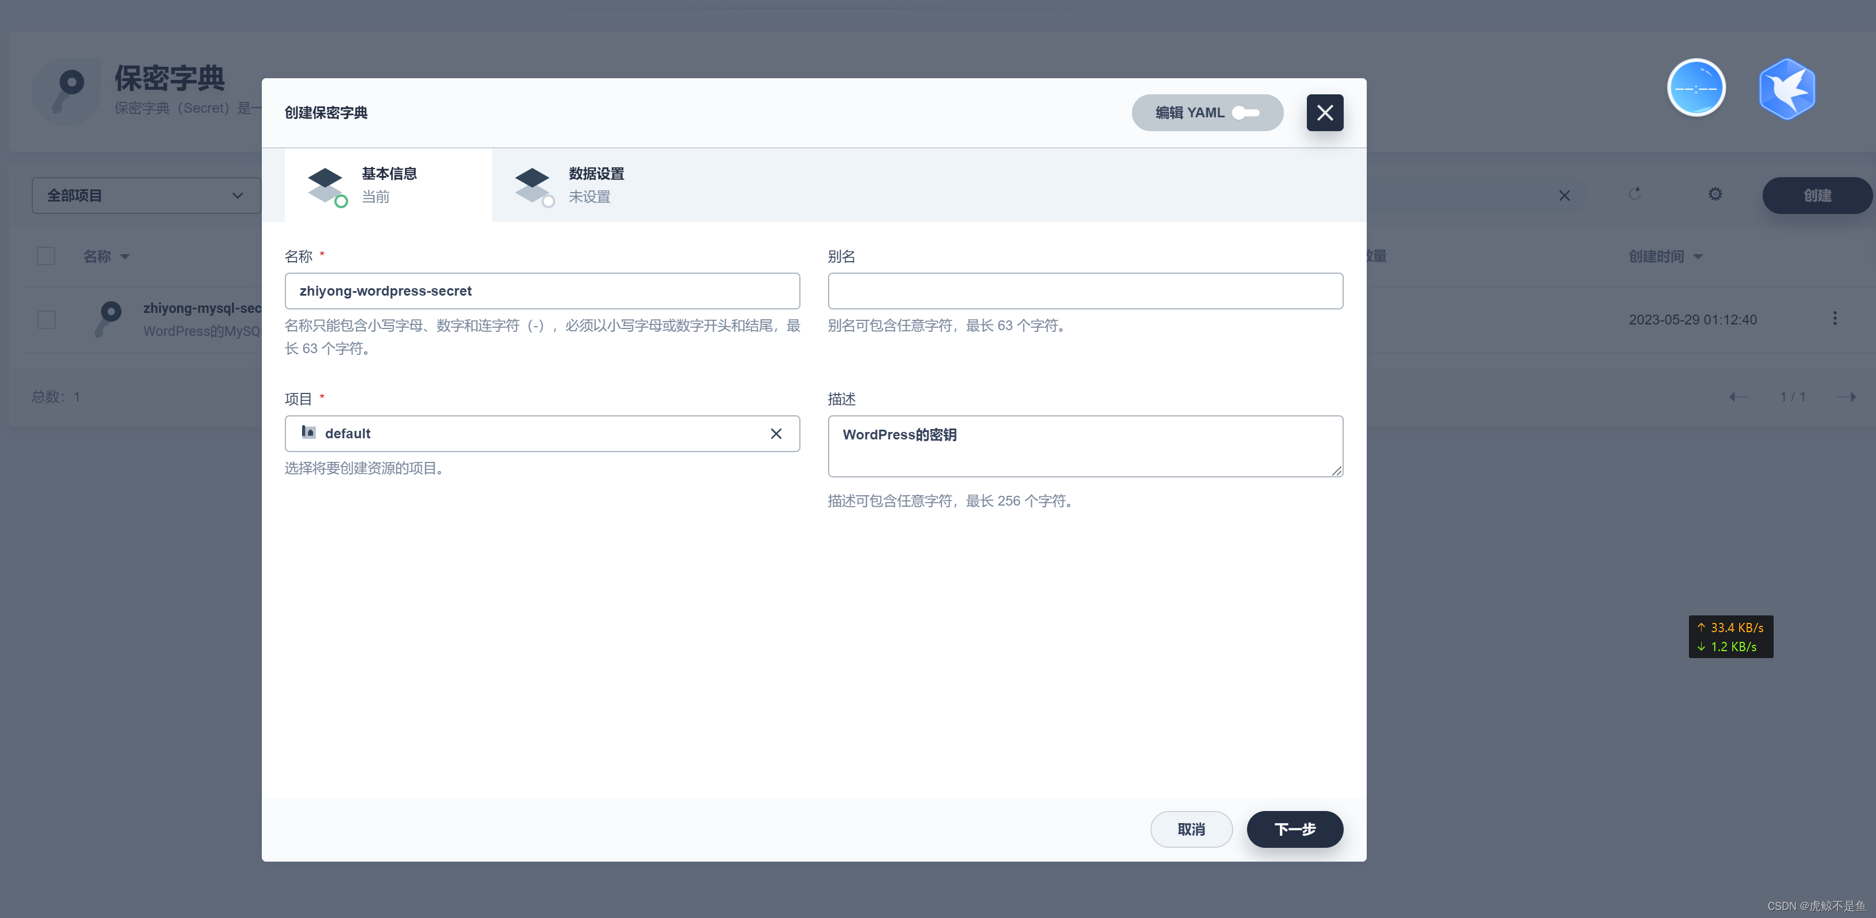Click the 总数: 1 text
The height and width of the screenshot is (918, 1876).
(56, 397)
